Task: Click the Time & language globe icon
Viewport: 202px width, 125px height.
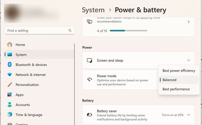Action: click(10, 114)
